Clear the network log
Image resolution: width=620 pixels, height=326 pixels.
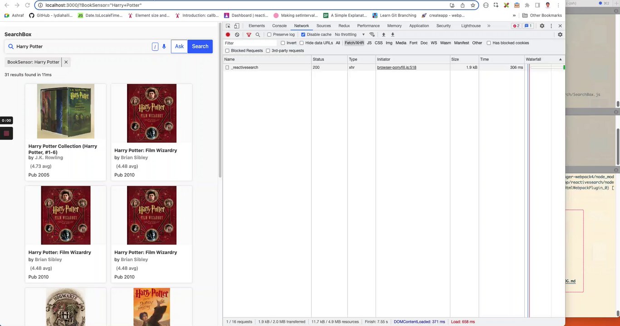tap(237, 34)
